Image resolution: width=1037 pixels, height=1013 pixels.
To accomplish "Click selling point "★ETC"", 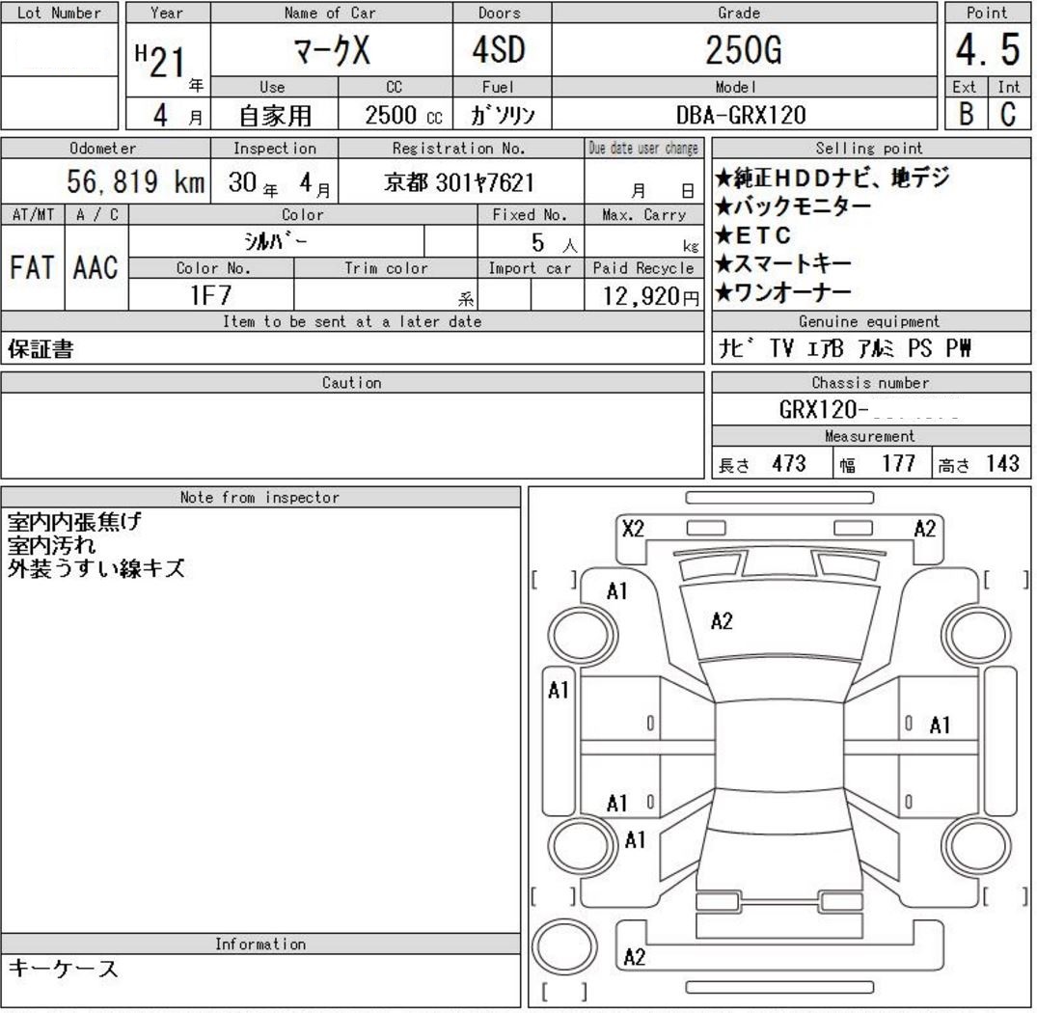I will (x=752, y=234).
